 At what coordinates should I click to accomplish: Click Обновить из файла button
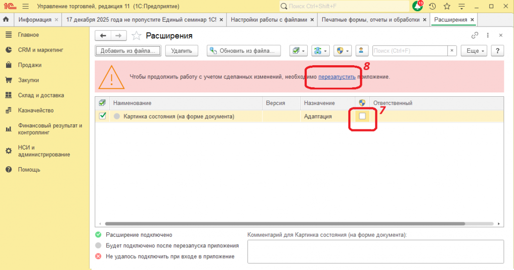pos(243,51)
